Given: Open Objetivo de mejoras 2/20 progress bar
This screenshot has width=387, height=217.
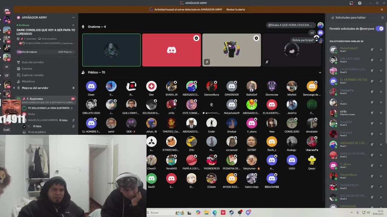Looking at the screenshot, I should [x=45, y=52].
